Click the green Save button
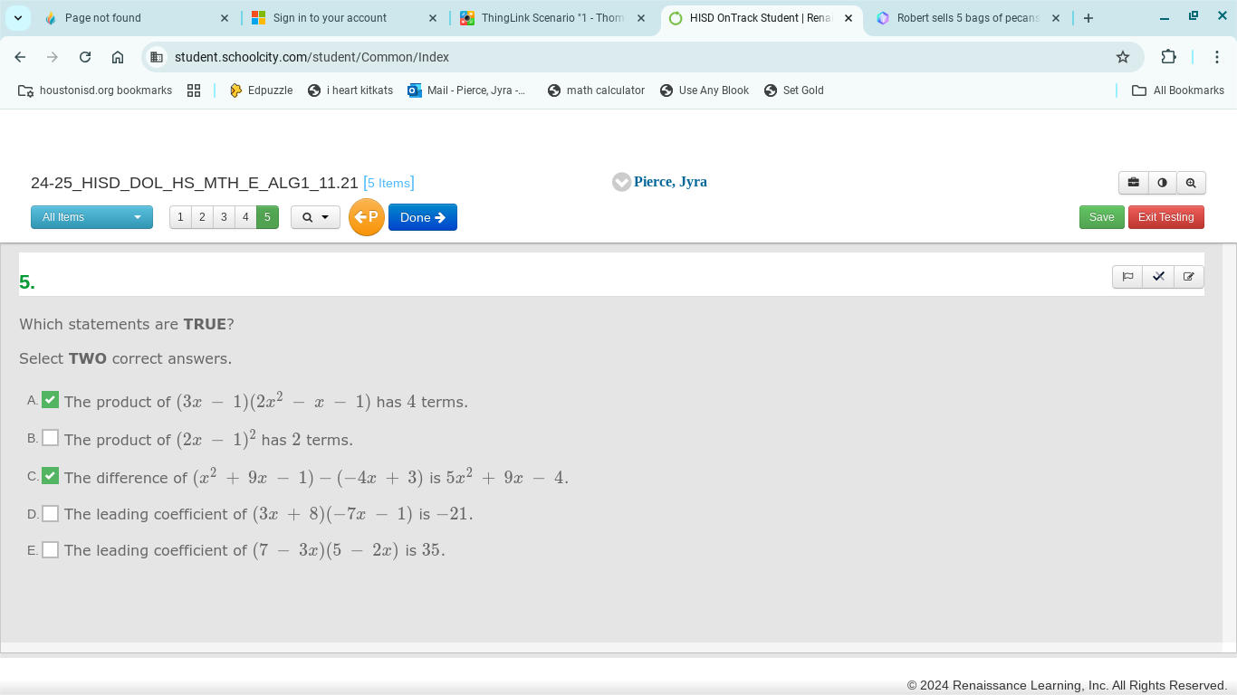This screenshot has height=695, width=1237. coord(1102,217)
